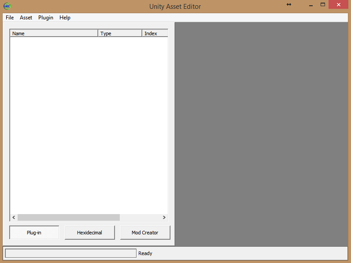Click the left scroll arrow of asset list
The width and height of the screenshot is (351, 263).
[x=14, y=218]
